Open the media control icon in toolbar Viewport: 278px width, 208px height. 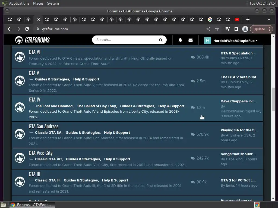pyautogui.click(x=228, y=29)
